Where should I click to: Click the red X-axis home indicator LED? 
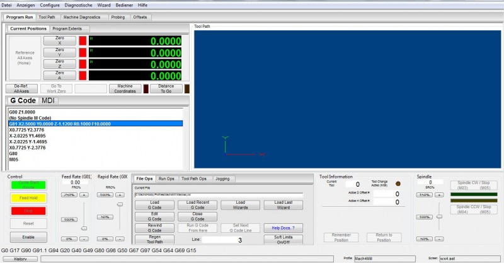(x=83, y=40)
